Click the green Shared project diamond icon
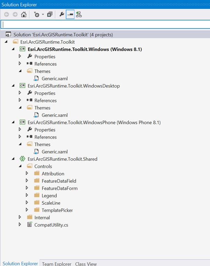The height and width of the screenshot is (266, 210). [x=22, y=159]
